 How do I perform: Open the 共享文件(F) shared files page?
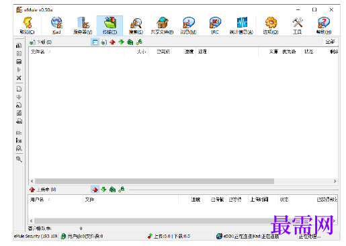click(x=162, y=26)
